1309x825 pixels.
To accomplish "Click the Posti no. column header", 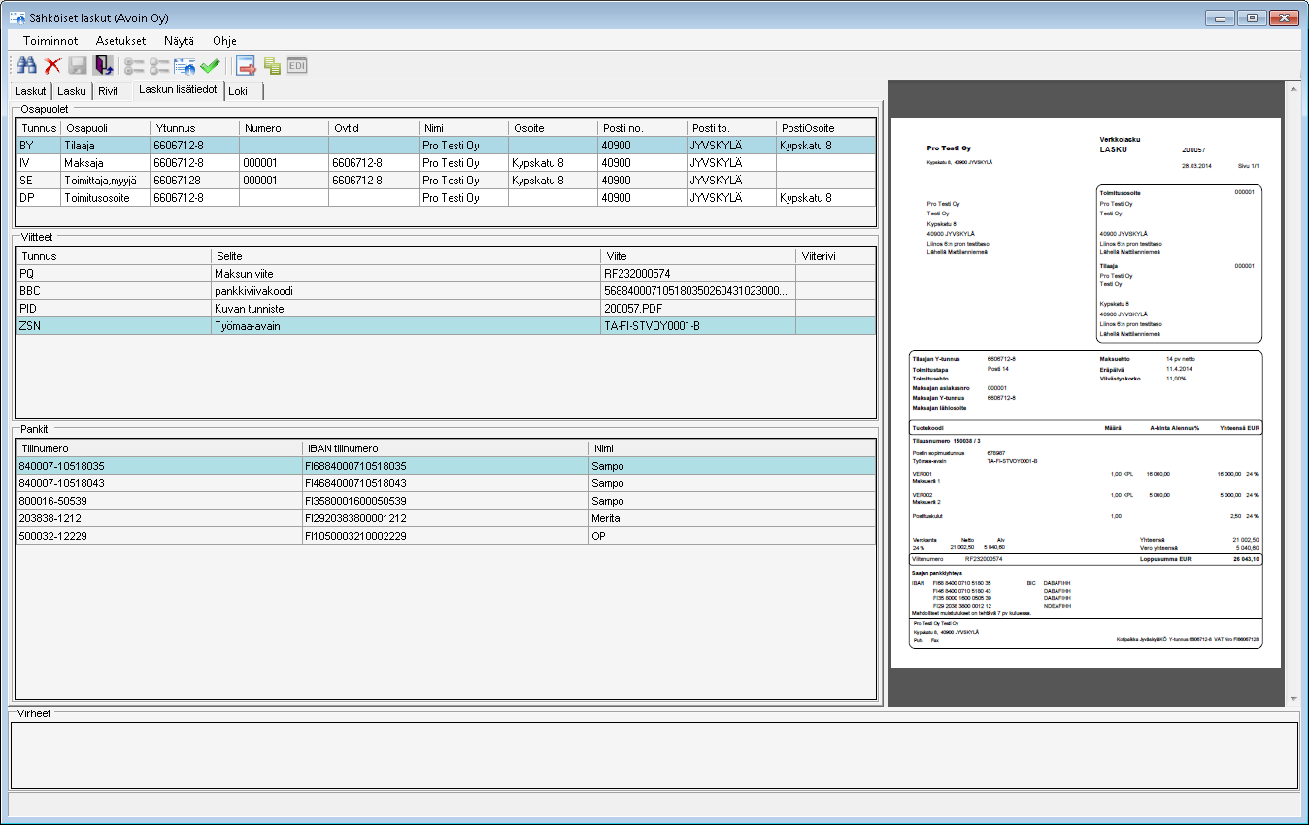I will coord(641,128).
